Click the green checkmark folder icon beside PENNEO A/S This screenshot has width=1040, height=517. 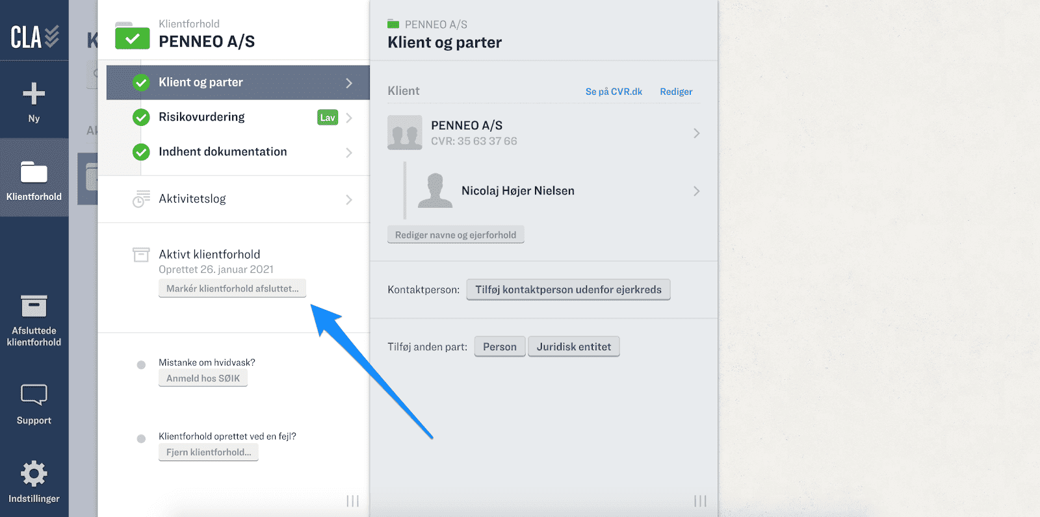[x=132, y=36]
